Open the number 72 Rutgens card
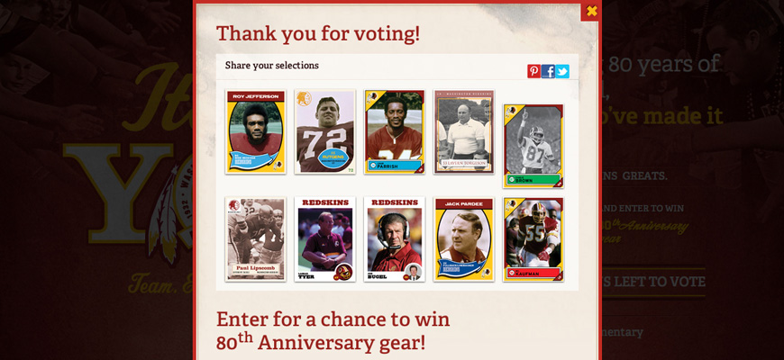Viewport: 784px width, 360px height. coord(325,131)
